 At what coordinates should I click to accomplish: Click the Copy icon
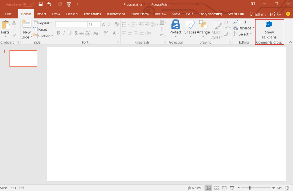point(14,29)
